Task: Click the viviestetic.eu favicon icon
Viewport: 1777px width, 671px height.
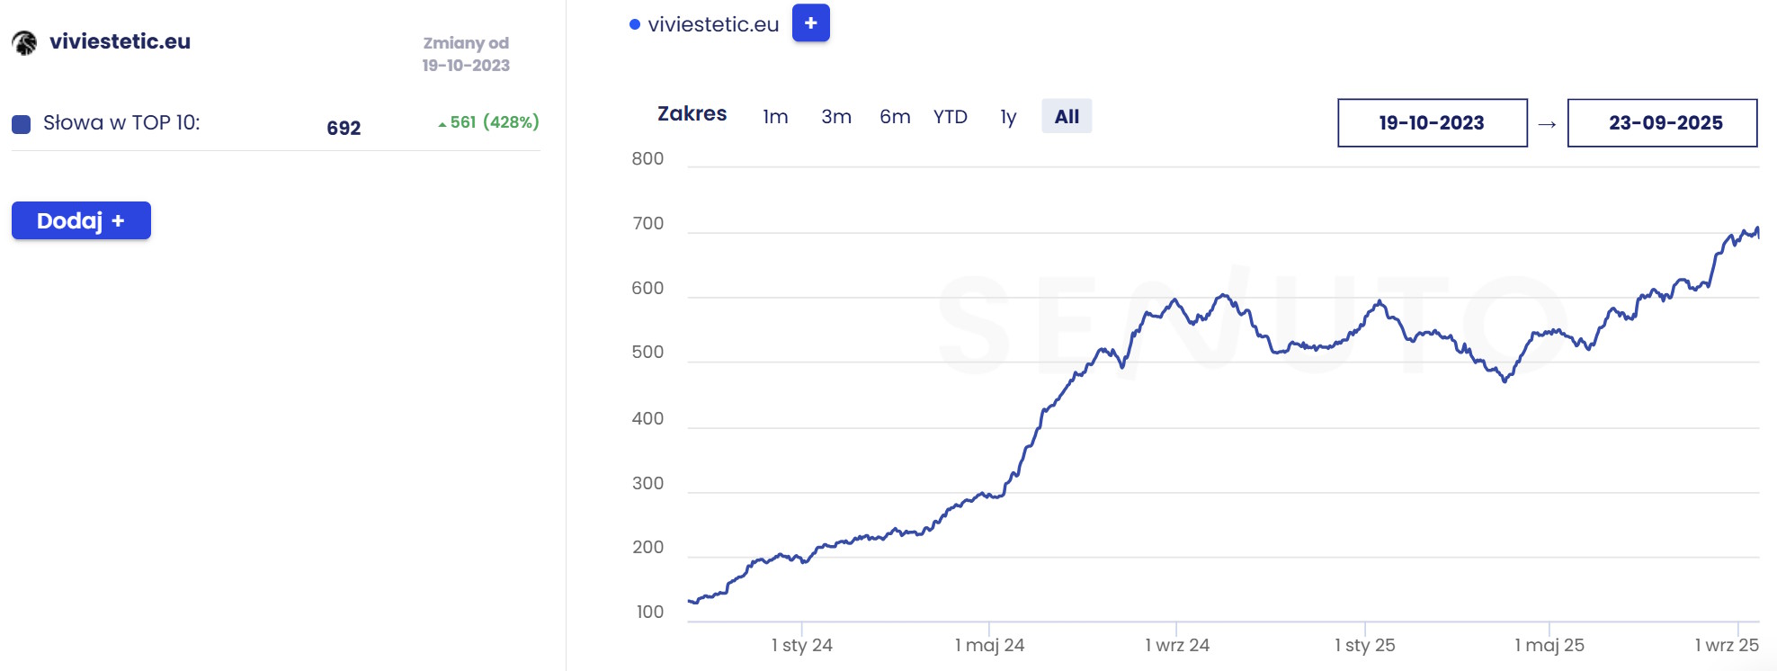Action: [24, 42]
